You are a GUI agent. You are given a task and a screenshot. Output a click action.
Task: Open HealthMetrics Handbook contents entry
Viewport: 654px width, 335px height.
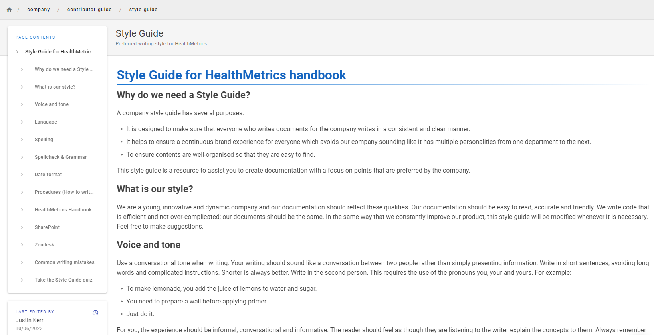63,210
